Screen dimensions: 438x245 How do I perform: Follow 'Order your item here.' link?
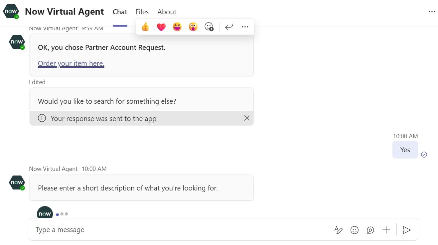71,63
